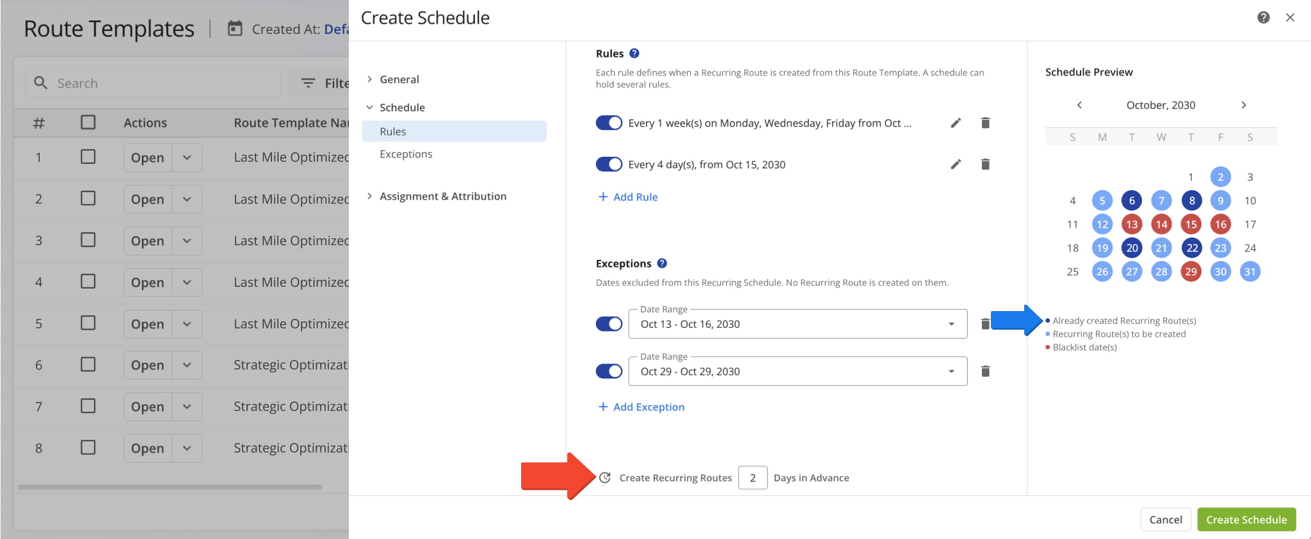Disable the Oct 29 exception toggle
The height and width of the screenshot is (539, 1311).
click(x=609, y=371)
